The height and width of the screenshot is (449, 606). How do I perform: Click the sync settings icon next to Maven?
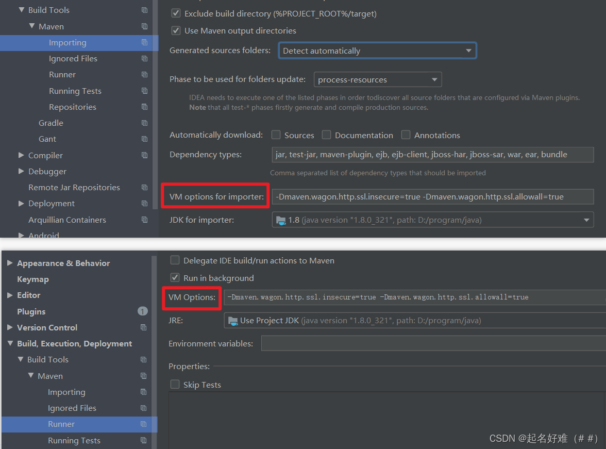point(144,26)
